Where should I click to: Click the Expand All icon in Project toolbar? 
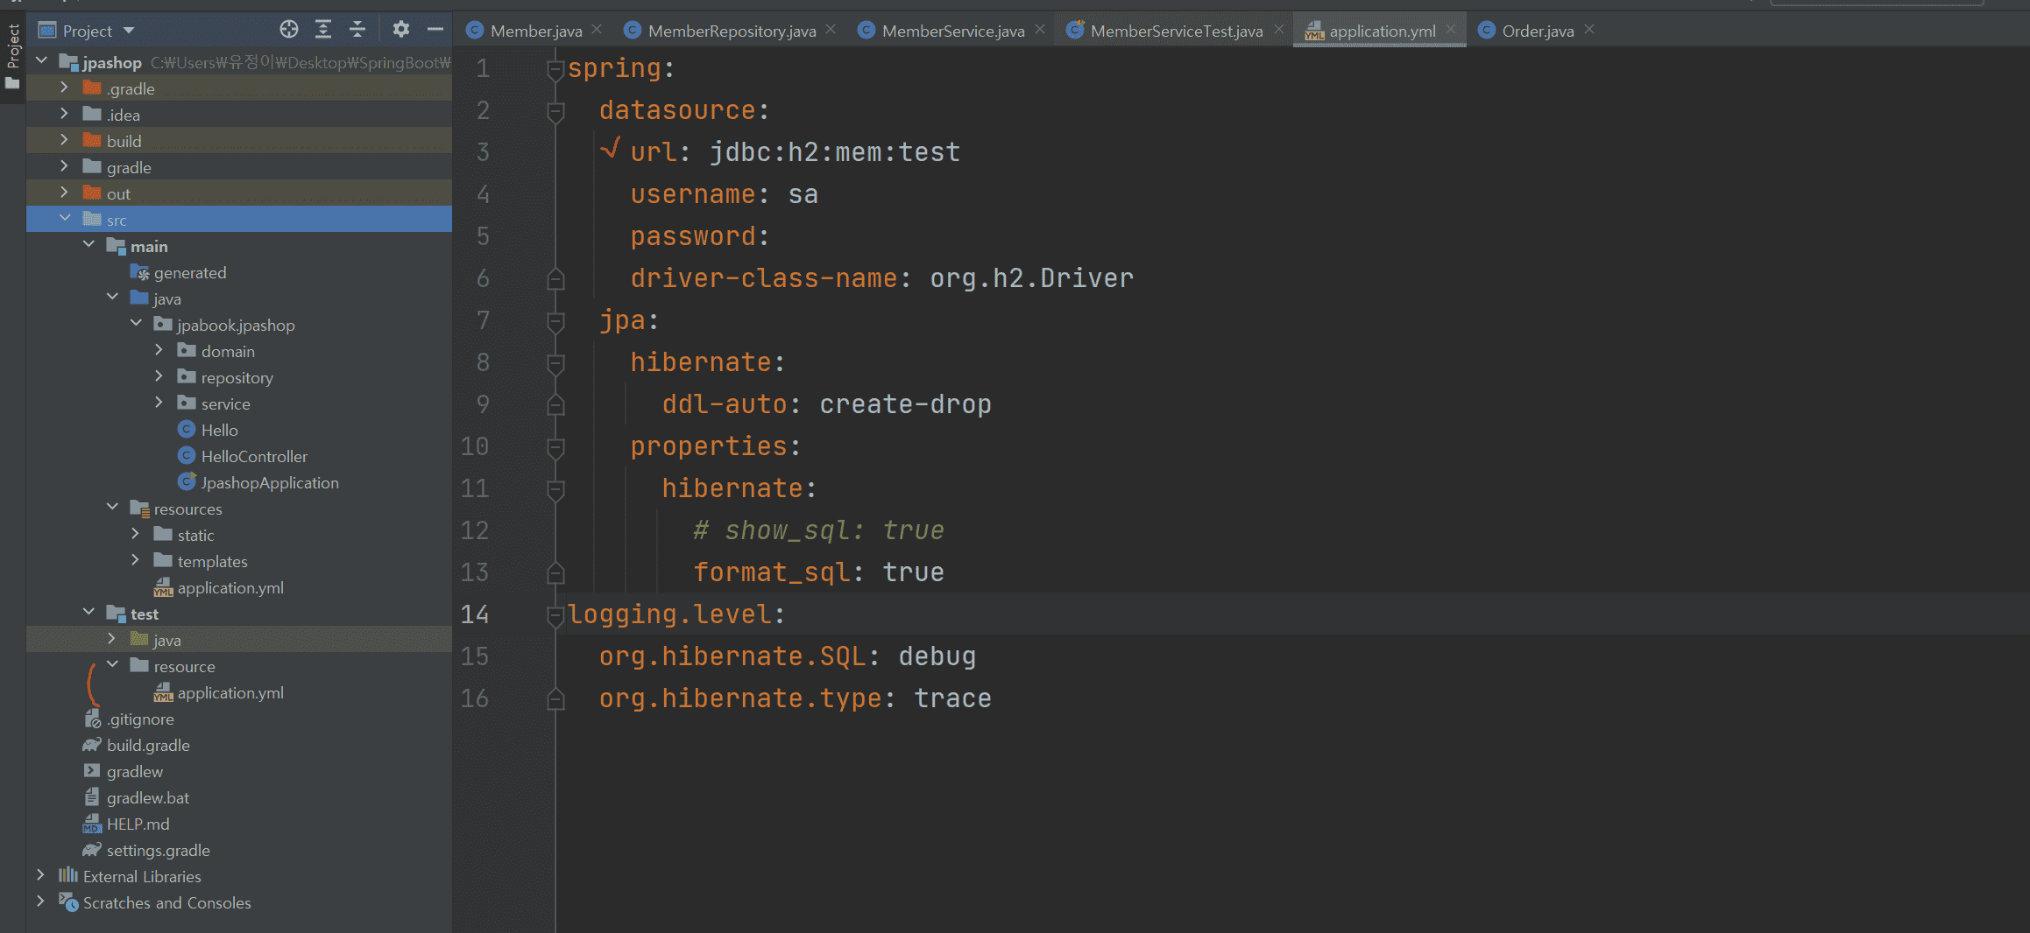pos(323,30)
